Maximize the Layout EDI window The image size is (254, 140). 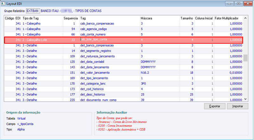point(238,3)
